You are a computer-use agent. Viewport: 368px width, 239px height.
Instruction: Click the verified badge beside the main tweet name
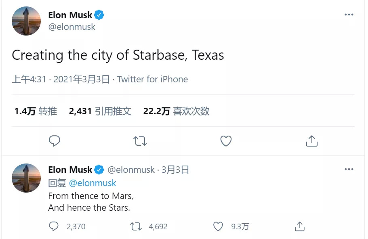[x=99, y=15]
